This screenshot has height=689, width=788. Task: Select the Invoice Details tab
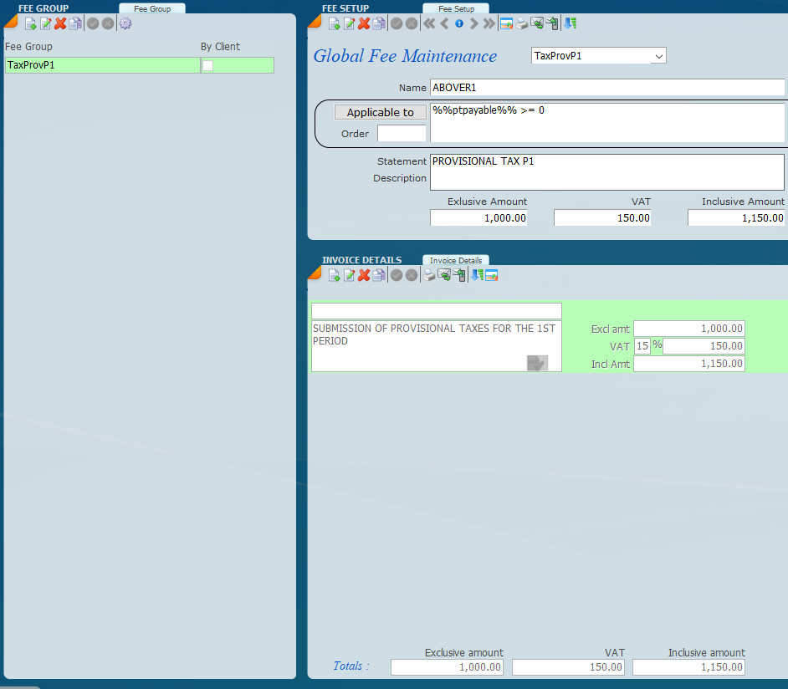tap(456, 260)
